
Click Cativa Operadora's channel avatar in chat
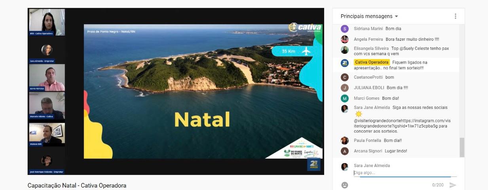click(345, 63)
